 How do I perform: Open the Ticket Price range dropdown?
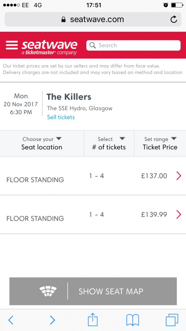(x=160, y=143)
